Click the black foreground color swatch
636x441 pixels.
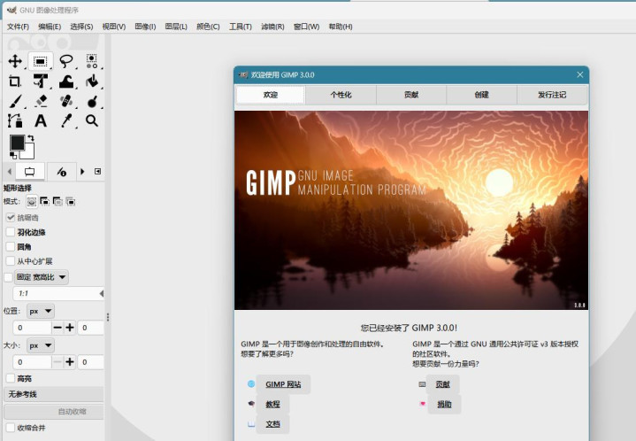click(17, 143)
